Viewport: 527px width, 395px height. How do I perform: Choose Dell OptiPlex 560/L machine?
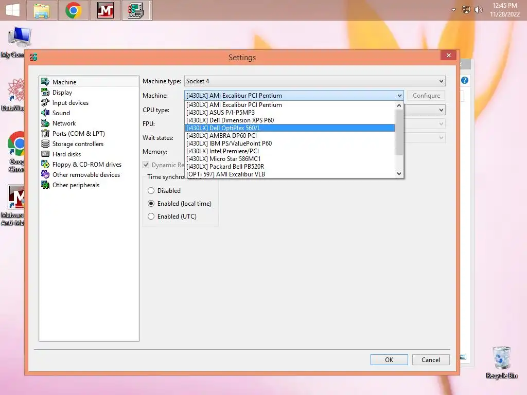[x=290, y=128]
